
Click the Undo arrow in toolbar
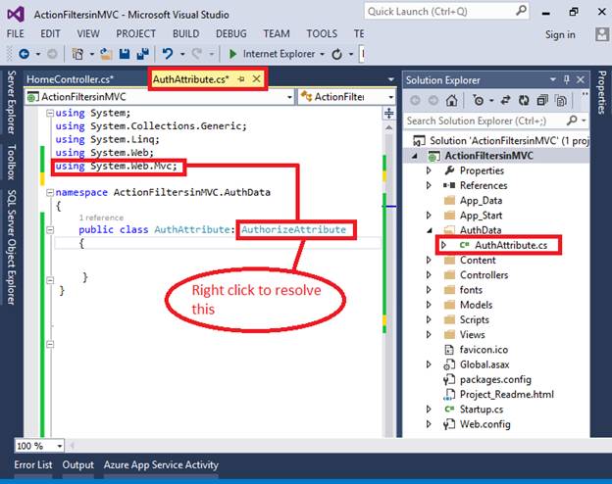click(167, 54)
